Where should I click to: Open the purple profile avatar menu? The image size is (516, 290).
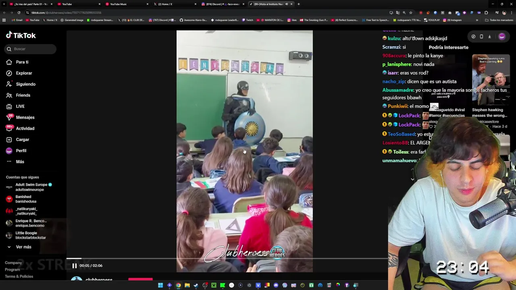click(501, 36)
